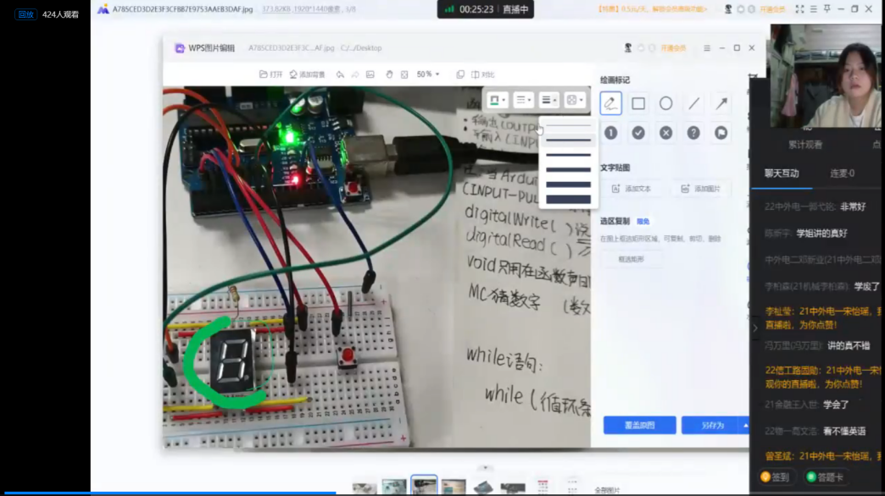Open the outer viewer hamburger menu
The image size is (885, 496).
point(813,9)
